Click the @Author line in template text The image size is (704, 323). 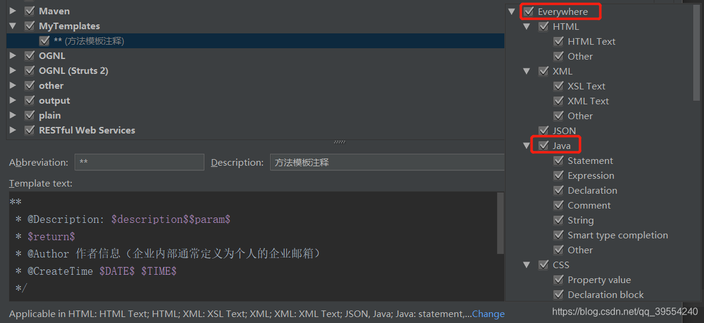coord(169,254)
